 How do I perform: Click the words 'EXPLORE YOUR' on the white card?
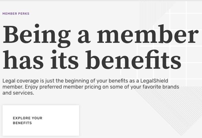[x=28, y=118]
